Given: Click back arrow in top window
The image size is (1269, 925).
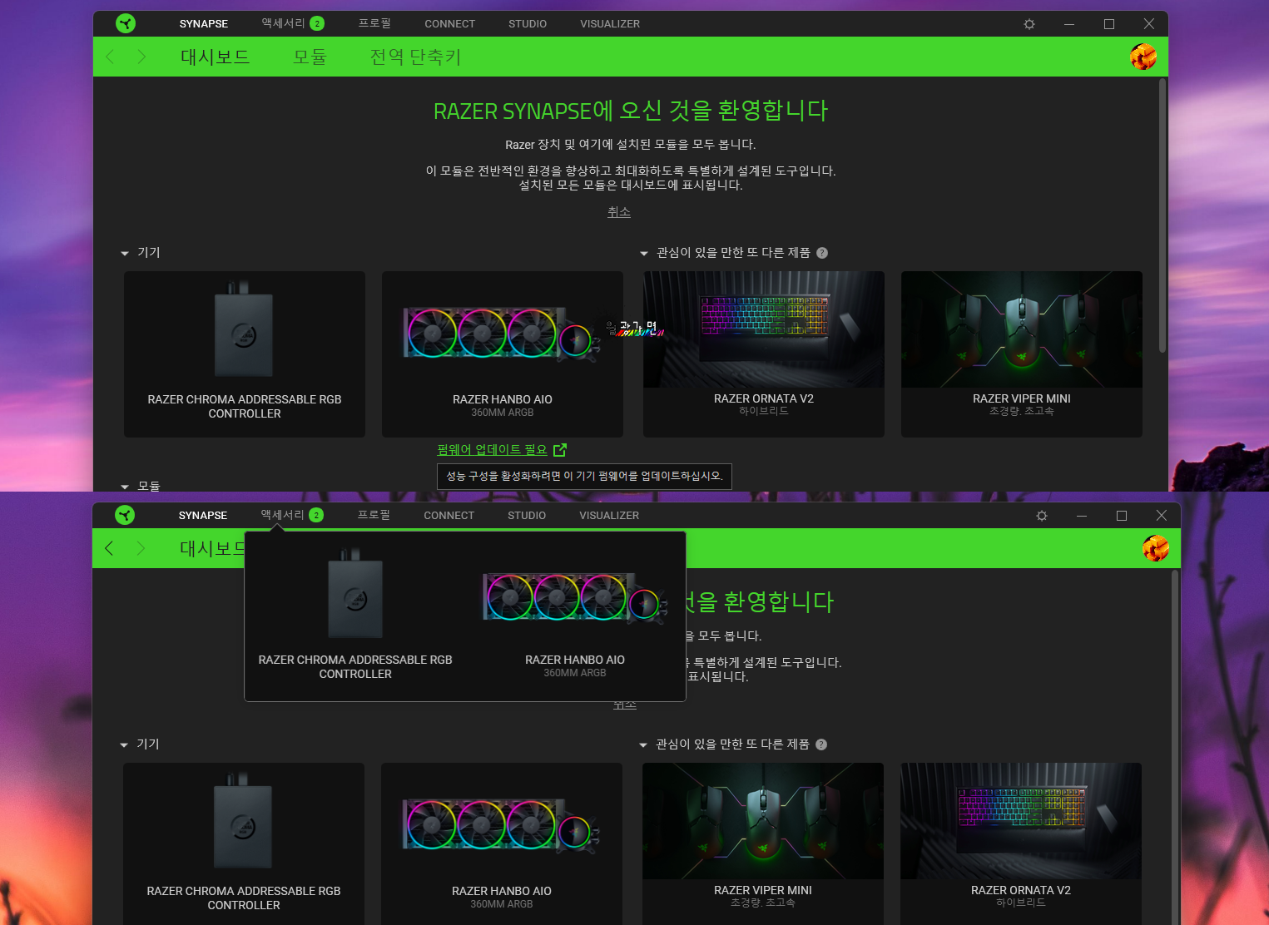Looking at the screenshot, I should 110,57.
